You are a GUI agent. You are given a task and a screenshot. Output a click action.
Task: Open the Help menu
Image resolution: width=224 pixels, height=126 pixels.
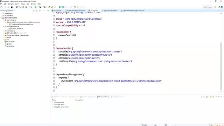[x=39, y=4]
